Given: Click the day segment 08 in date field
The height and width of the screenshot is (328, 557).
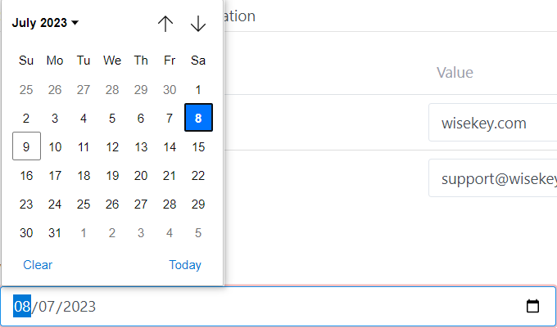Looking at the screenshot, I should (22, 307).
